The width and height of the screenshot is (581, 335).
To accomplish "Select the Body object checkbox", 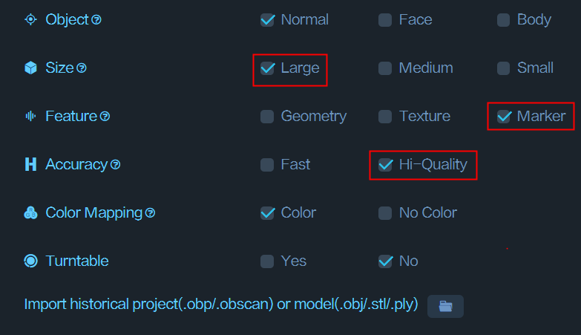I will (x=503, y=20).
